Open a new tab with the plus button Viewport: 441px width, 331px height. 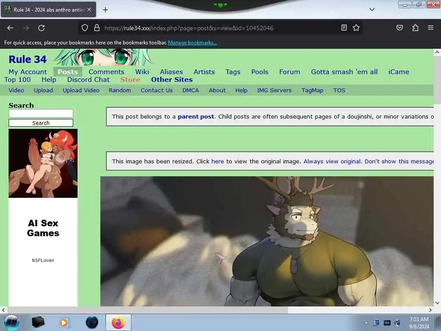pos(105,10)
